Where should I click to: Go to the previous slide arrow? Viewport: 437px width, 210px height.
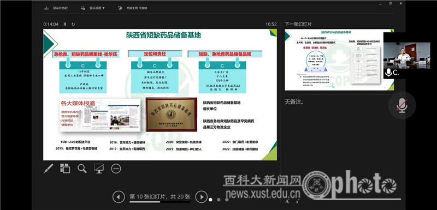pyautogui.click(x=118, y=197)
